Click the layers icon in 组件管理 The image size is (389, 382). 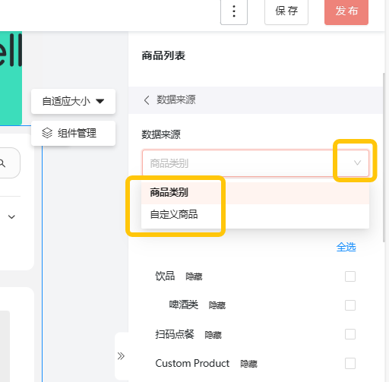(x=47, y=133)
